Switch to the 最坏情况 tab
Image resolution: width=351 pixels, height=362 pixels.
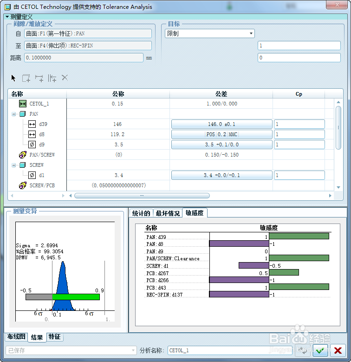pyautogui.click(x=168, y=213)
